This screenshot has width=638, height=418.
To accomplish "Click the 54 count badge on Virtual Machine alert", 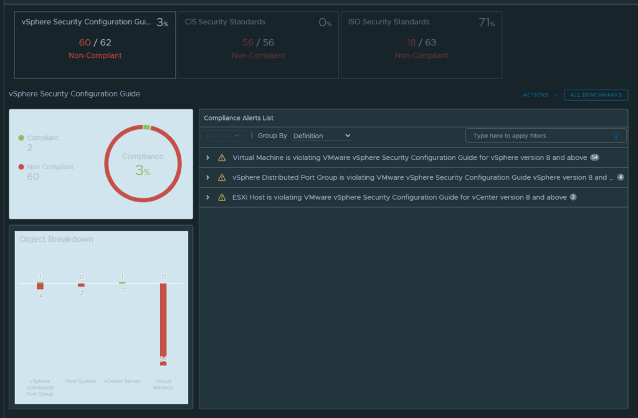I will pyautogui.click(x=594, y=157).
